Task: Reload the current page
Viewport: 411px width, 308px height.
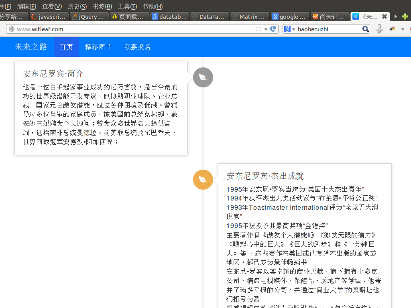Action: pyautogui.click(x=273, y=29)
